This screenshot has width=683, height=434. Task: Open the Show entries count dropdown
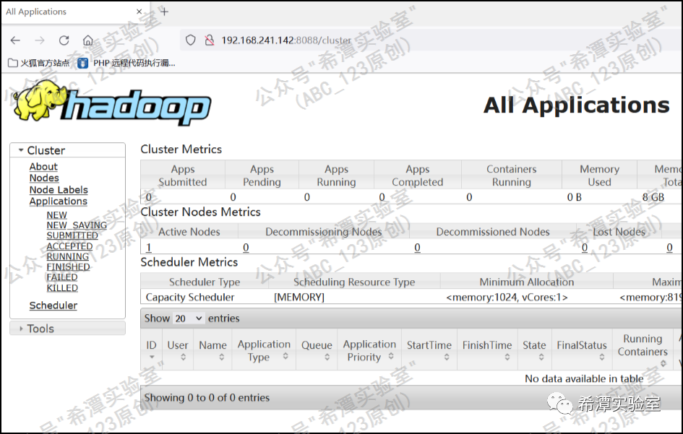tap(188, 318)
